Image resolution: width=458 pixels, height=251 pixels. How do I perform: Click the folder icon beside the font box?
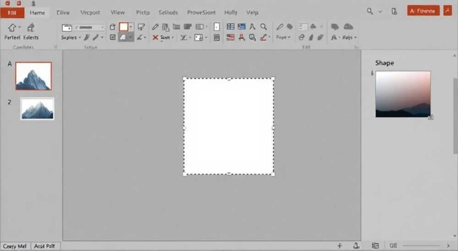click(x=67, y=27)
